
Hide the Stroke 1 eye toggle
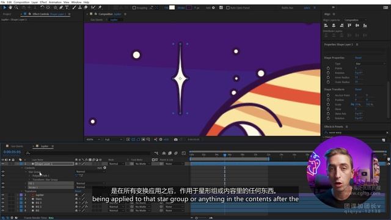pyautogui.click(x=2, y=187)
